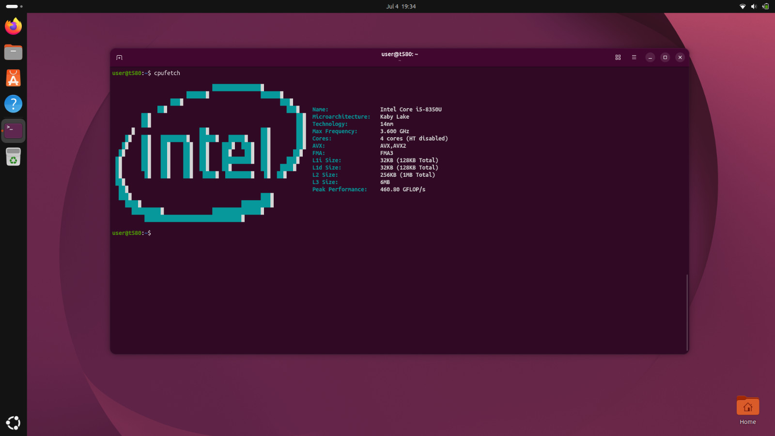This screenshot has height=436, width=775.
Task: Open the terminal hamburger menu
Action: coord(634,57)
